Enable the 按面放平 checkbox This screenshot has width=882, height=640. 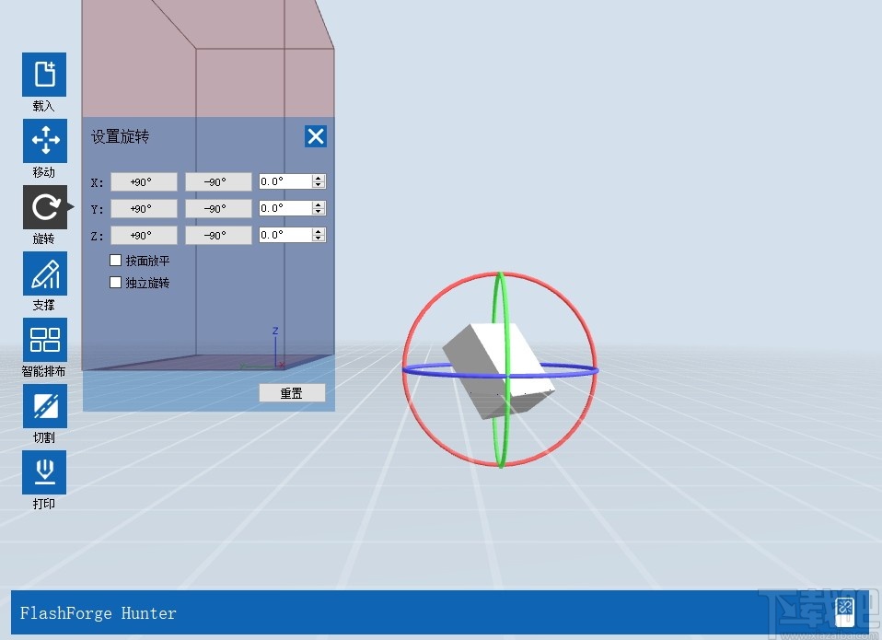[116, 260]
